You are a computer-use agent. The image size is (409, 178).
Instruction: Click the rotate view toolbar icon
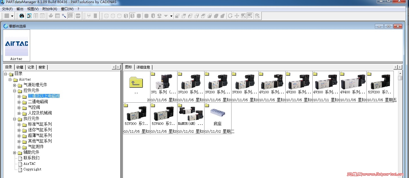(230, 16)
